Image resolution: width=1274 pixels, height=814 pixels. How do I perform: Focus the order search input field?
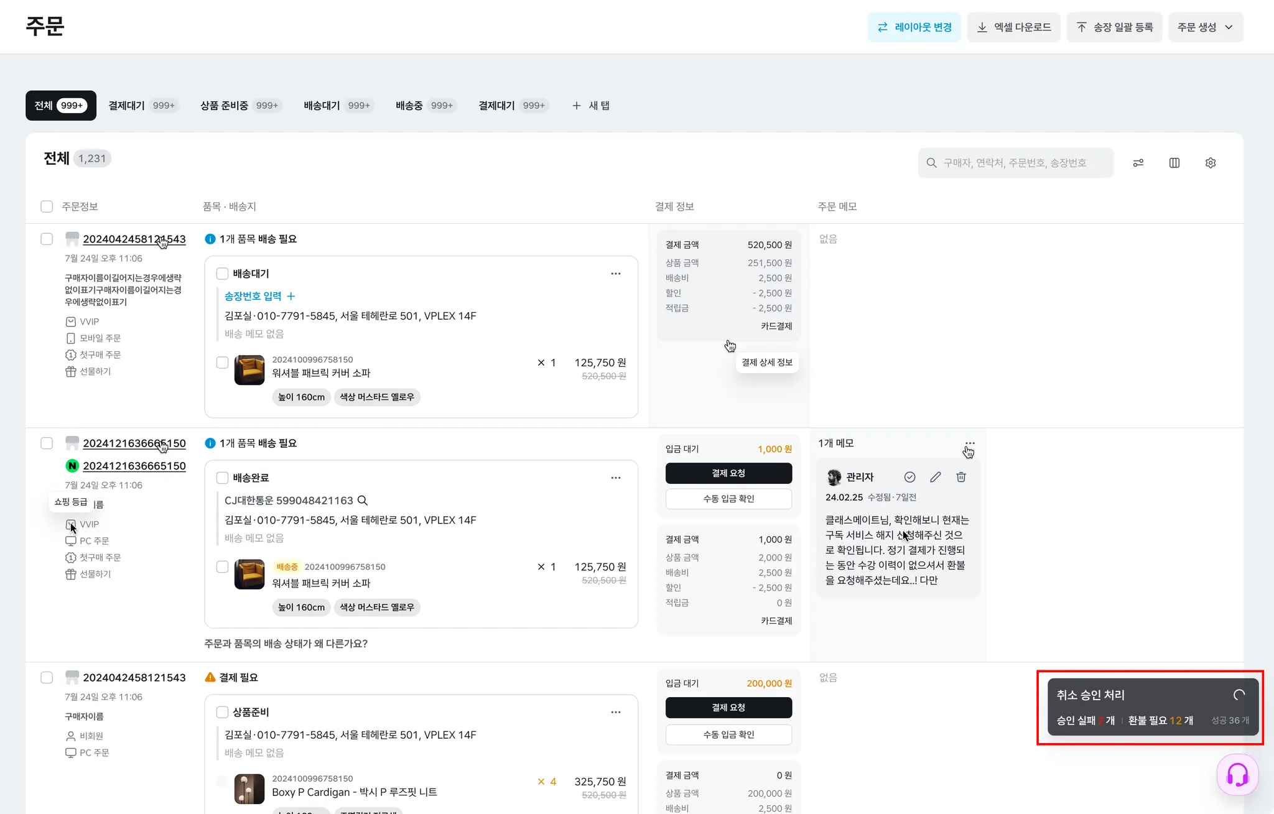click(x=1020, y=163)
